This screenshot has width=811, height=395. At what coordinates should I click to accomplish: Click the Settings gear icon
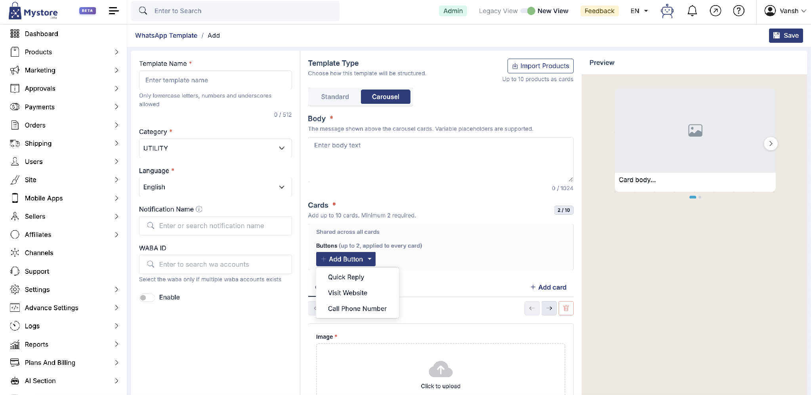click(15, 289)
